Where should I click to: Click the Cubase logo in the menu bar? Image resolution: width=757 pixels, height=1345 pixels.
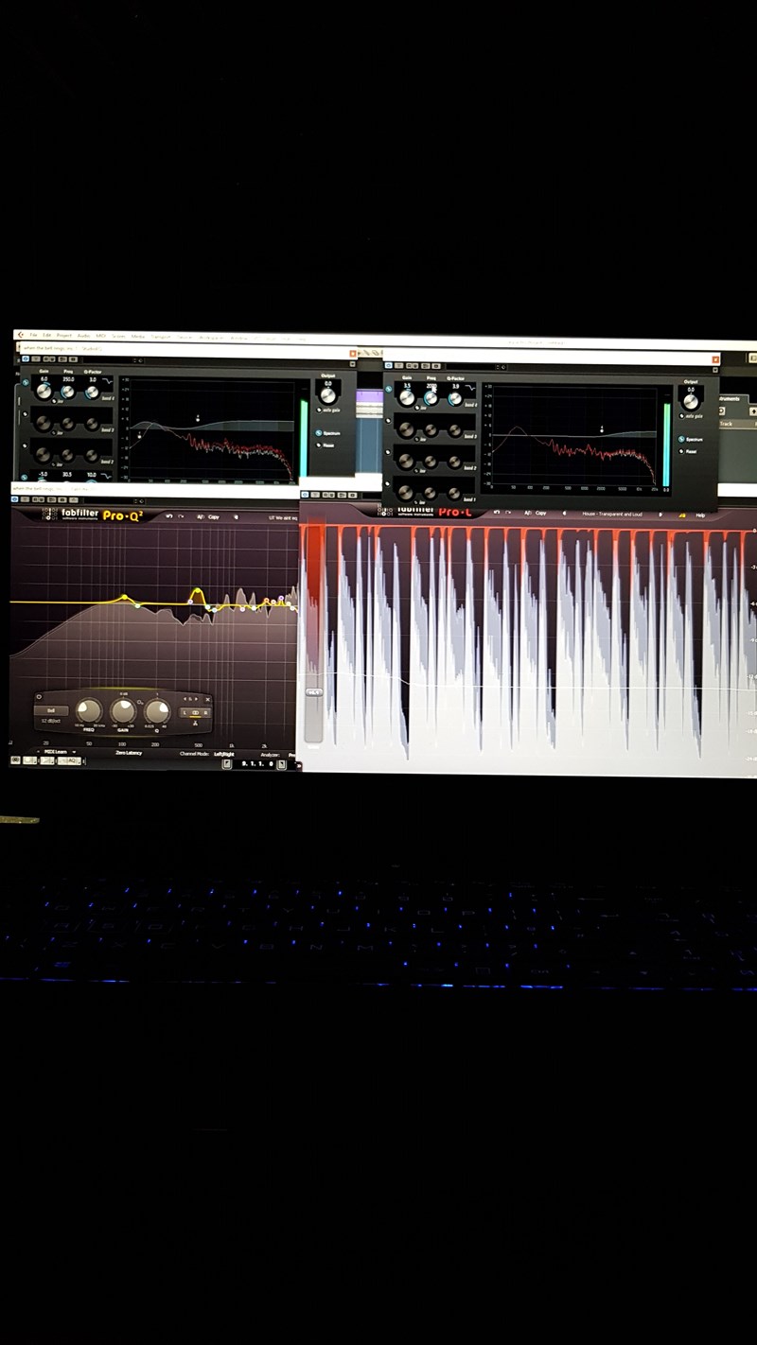(20, 335)
